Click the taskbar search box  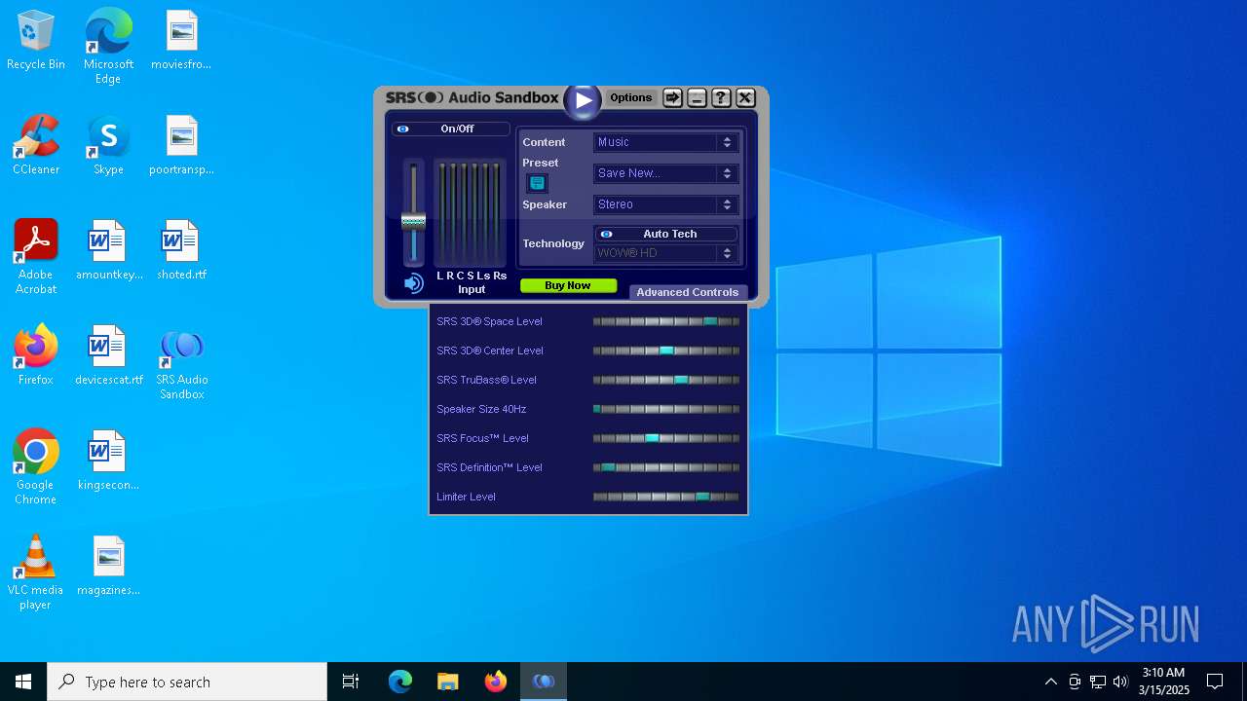coord(187,682)
